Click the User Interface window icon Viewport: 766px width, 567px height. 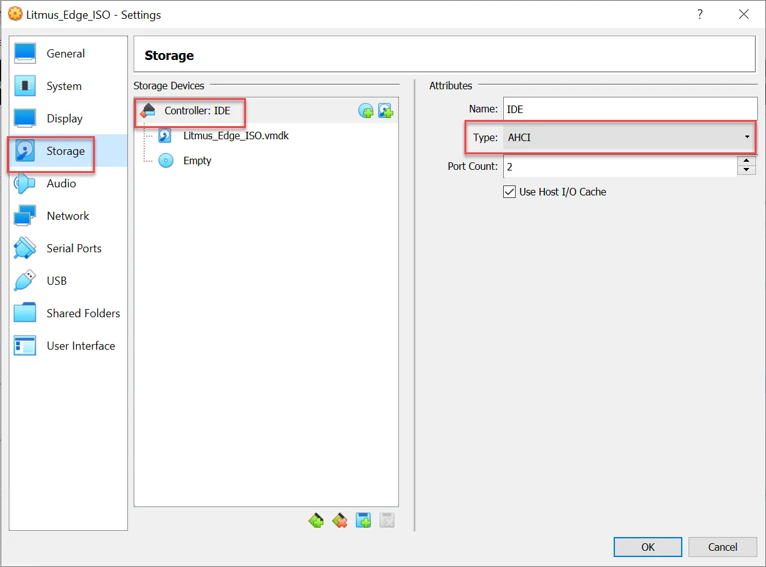click(x=25, y=346)
